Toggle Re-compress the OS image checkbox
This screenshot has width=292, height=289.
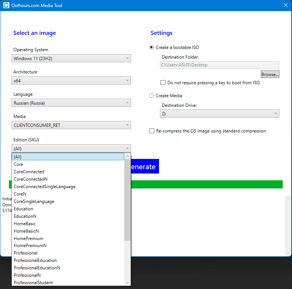[x=152, y=131]
